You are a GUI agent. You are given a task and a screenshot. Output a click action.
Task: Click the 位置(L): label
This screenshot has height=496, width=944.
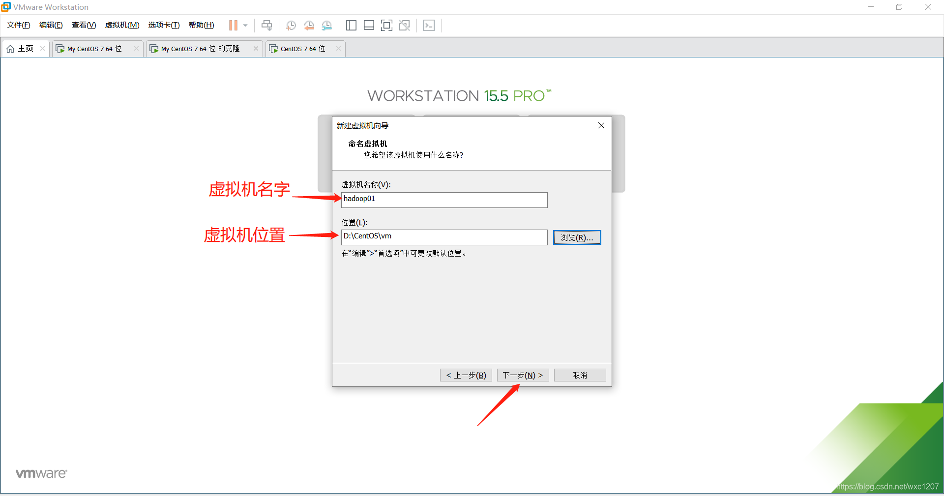click(x=354, y=222)
